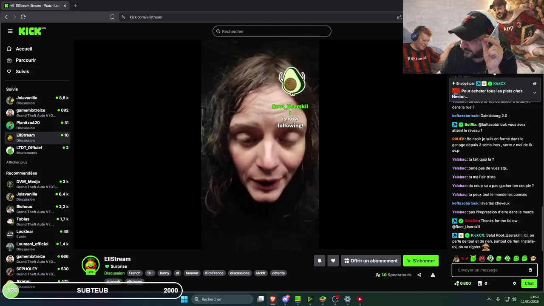544x306 pixels.
Task: Open Discord from the taskbar
Action: point(286,299)
